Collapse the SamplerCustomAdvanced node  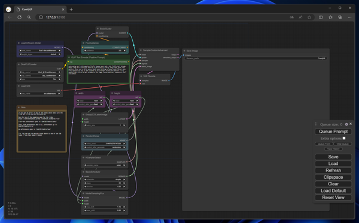click(141, 50)
